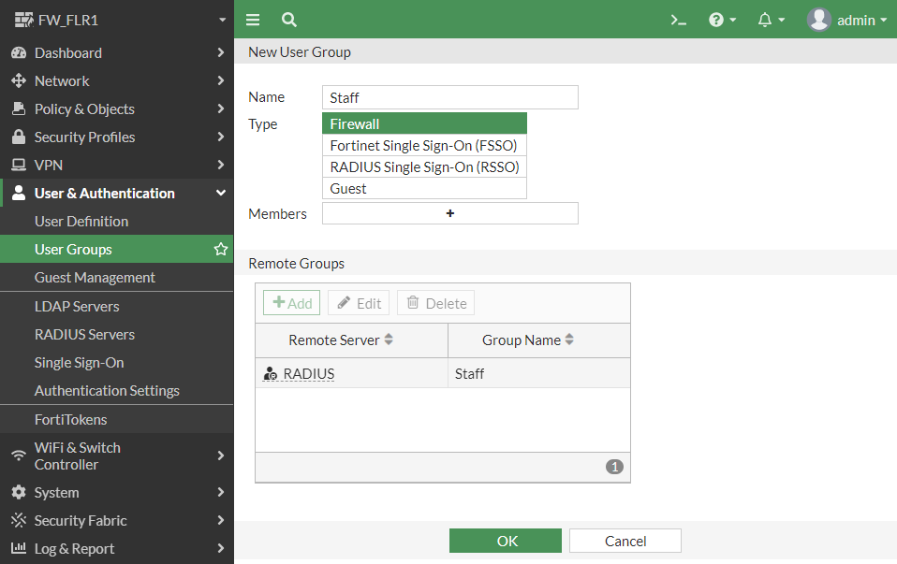Open the admin profile avatar
This screenshot has height=564, width=897.
click(x=818, y=19)
